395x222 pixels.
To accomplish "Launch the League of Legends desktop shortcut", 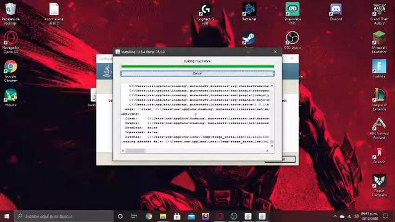I will tap(379, 100).
